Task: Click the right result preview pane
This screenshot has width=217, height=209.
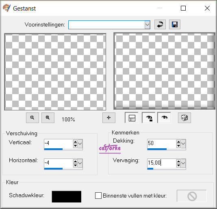Action: [164, 71]
